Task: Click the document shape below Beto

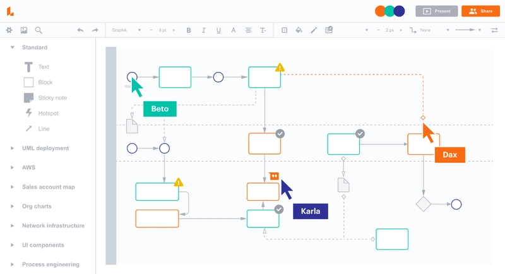Action: point(132,126)
